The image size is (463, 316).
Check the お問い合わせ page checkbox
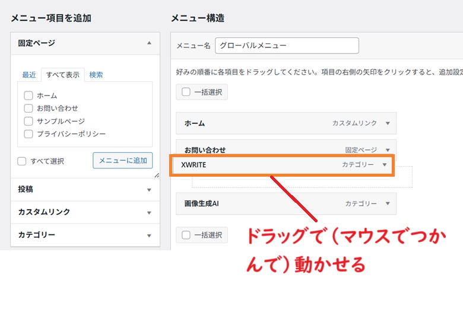coord(28,108)
